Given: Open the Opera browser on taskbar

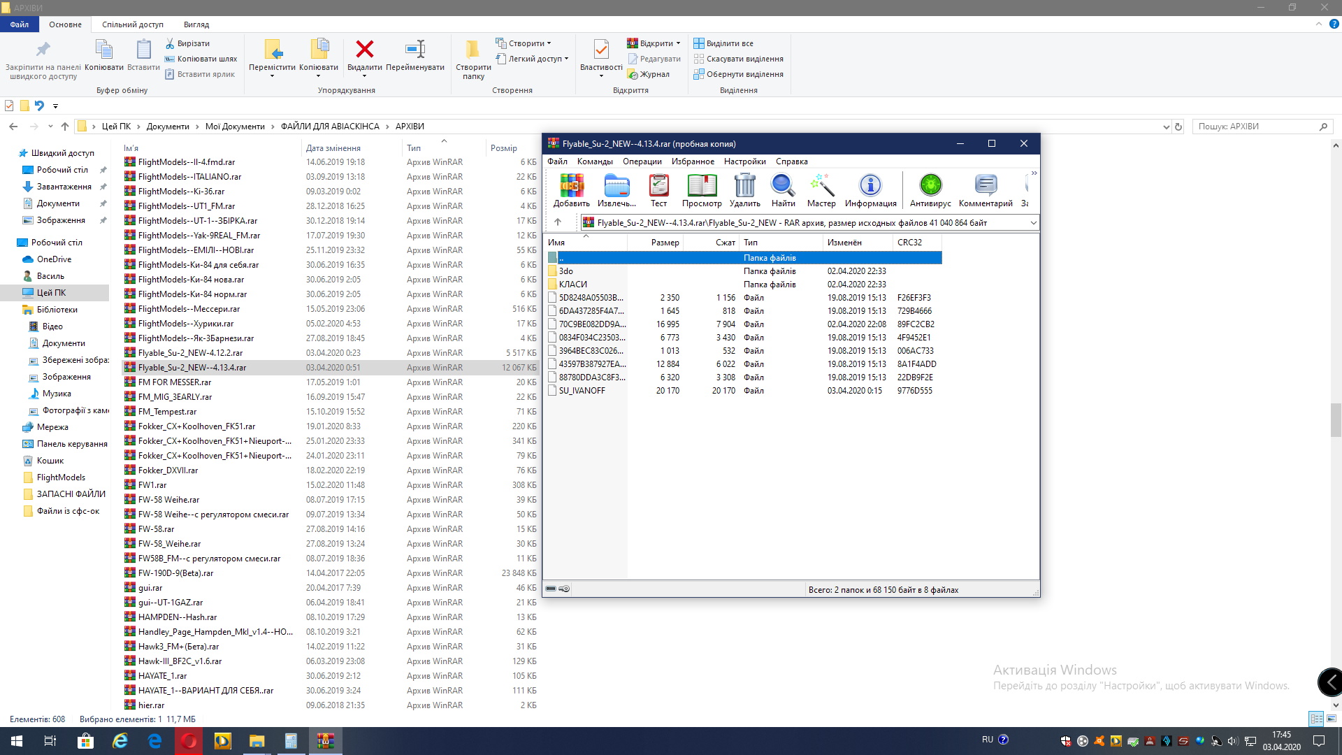Looking at the screenshot, I should click(x=189, y=741).
